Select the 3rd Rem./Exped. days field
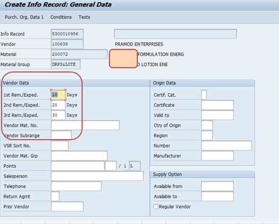 point(58,115)
